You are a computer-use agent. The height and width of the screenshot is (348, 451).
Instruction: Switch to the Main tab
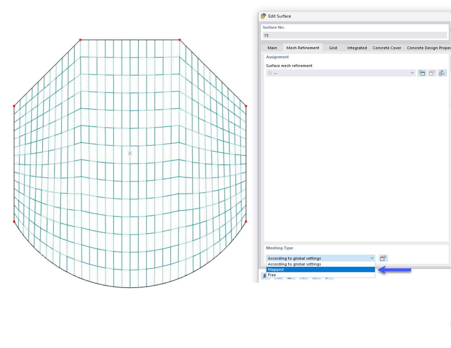(x=272, y=48)
